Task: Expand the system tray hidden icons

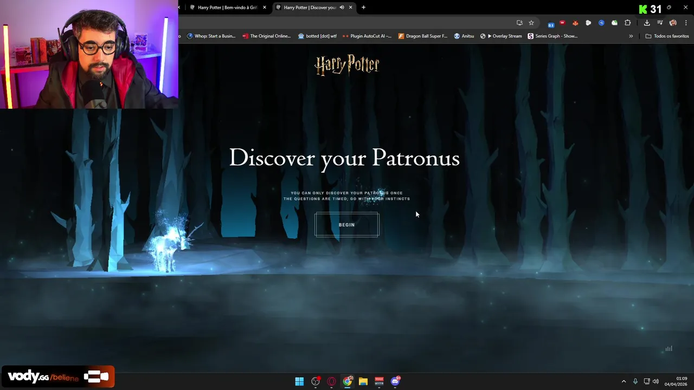Action: tap(624, 381)
